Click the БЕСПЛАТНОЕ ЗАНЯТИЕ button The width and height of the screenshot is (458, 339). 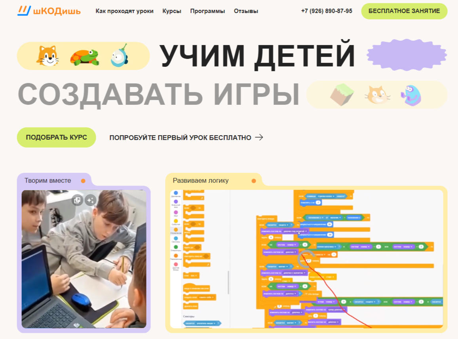tap(404, 11)
